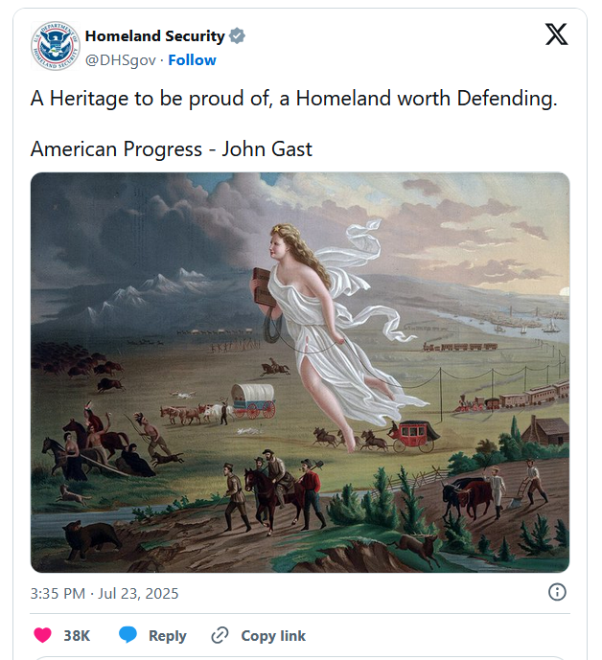This screenshot has height=660, width=602.
Task: Visit the @DHSgov handle
Action: 121,60
